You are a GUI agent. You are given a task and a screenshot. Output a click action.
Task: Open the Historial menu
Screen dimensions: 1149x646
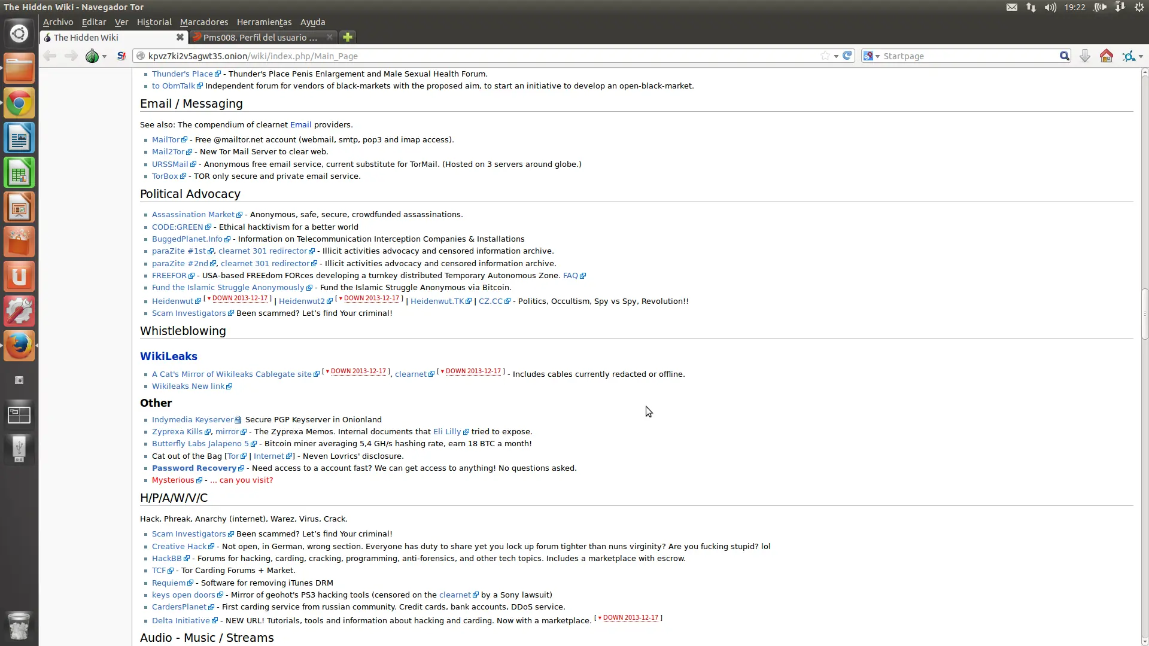(x=154, y=22)
